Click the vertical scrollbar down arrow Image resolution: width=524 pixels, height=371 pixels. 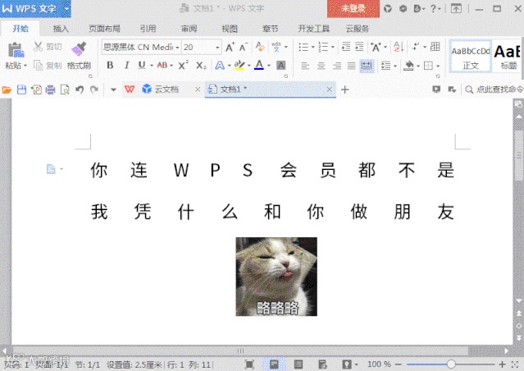518,300
